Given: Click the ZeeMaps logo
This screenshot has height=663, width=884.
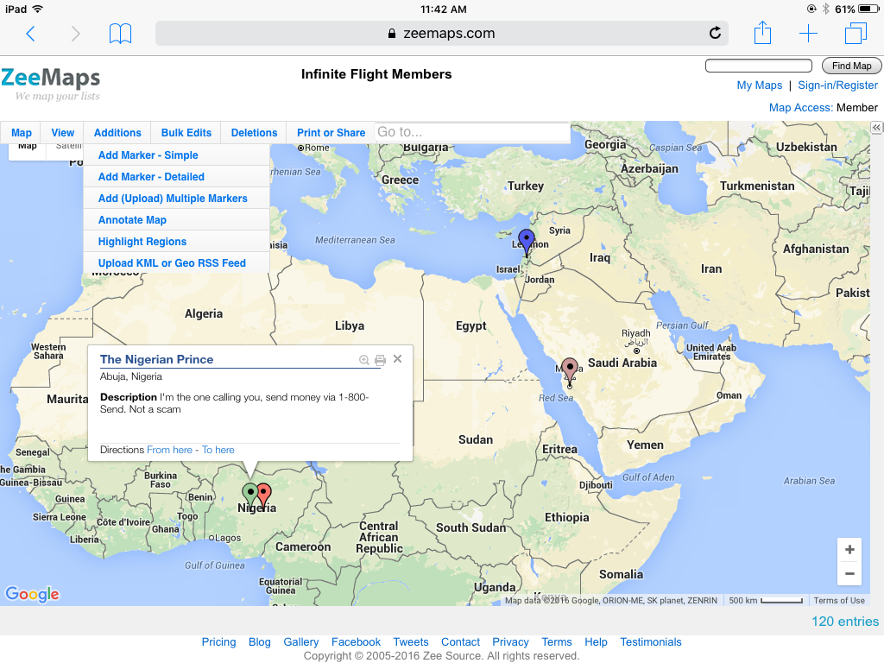Looking at the screenshot, I should (51, 84).
